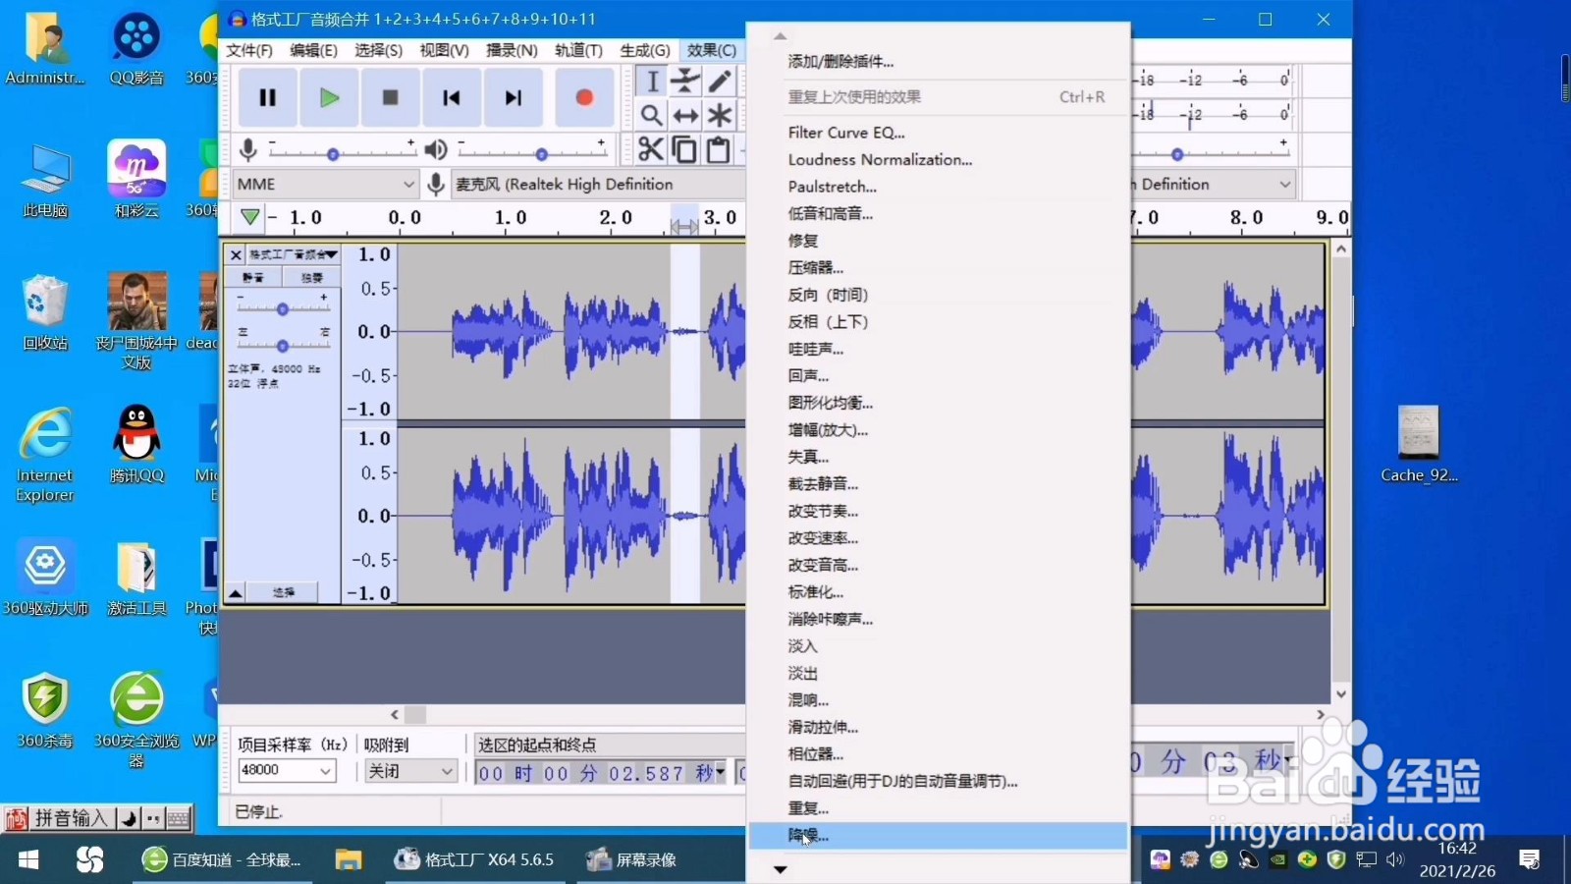The width and height of the screenshot is (1571, 884).
Task: Start recording with the red Record button
Action: pos(584,97)
